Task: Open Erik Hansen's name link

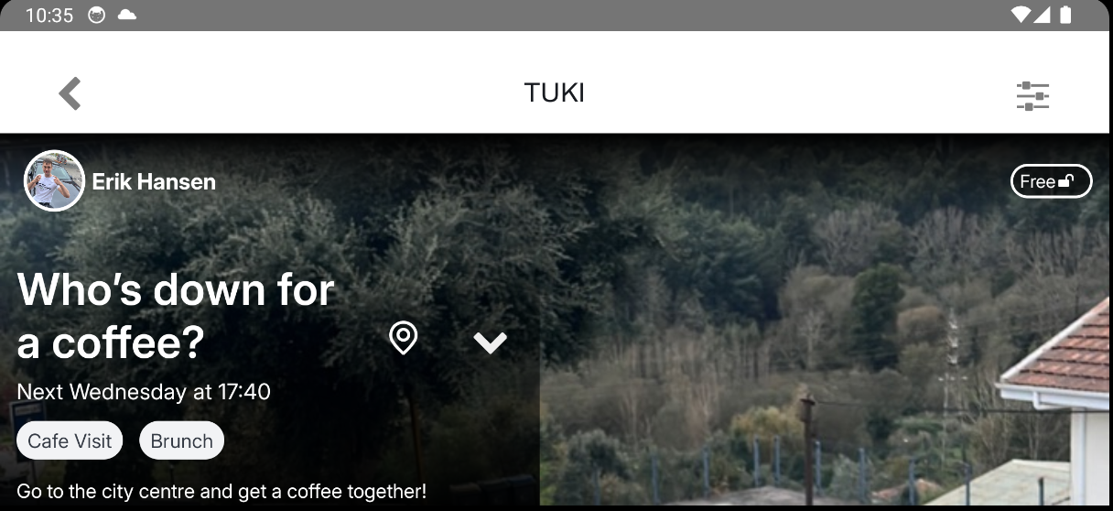Action: pyautogui.click(x=154, y=181)
